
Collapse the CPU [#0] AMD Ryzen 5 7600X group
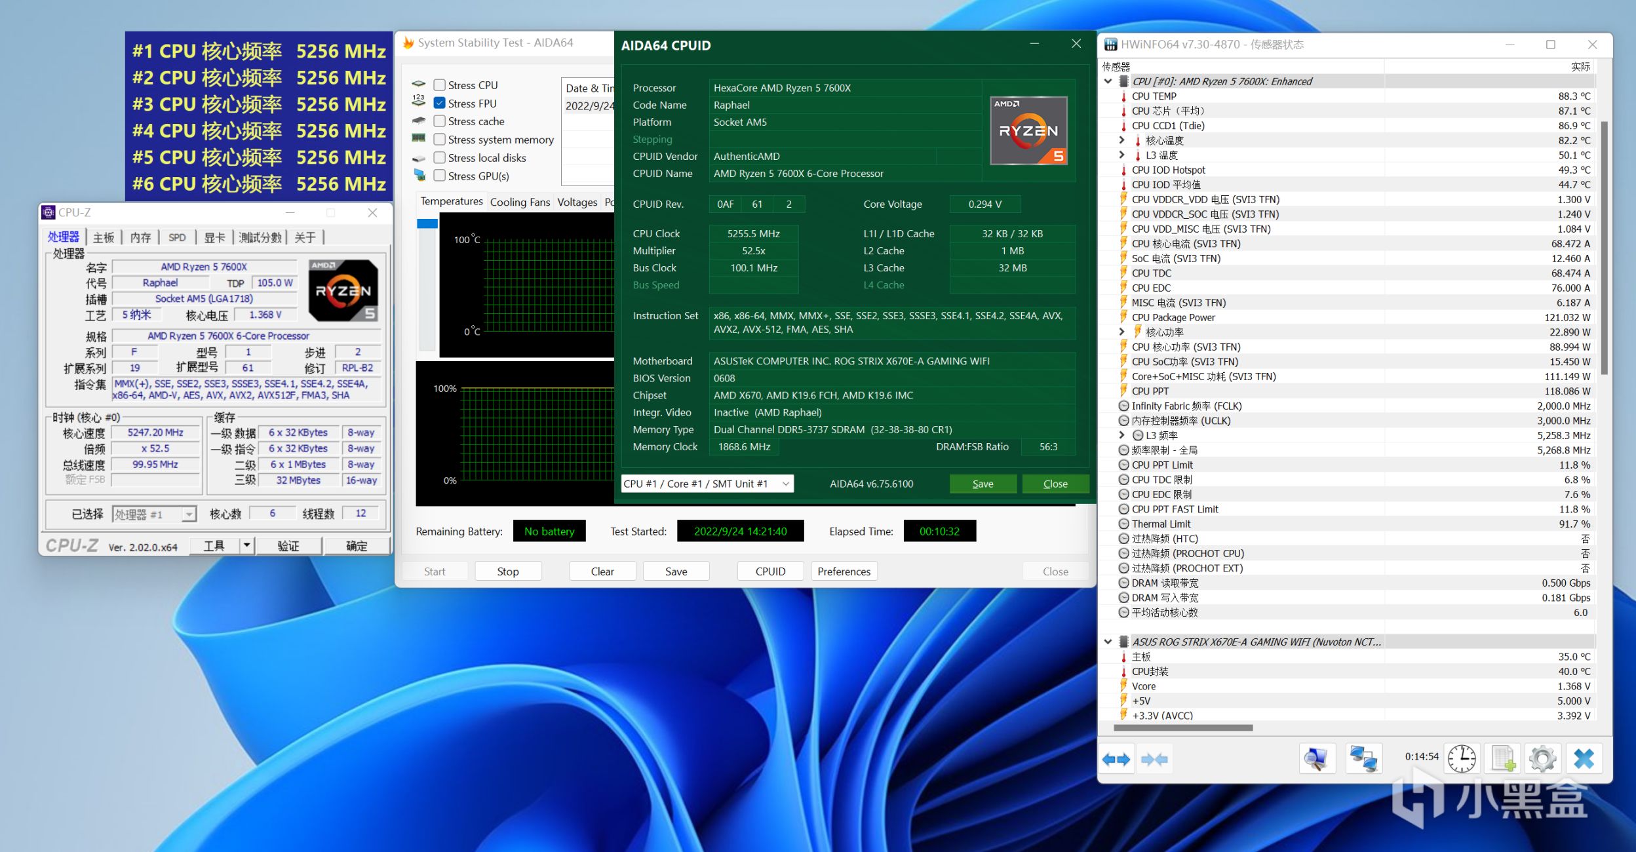[1108, 81]
